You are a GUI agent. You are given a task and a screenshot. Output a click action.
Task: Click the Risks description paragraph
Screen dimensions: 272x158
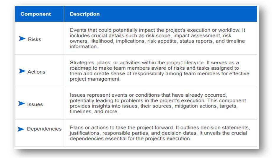pos(157,38)
